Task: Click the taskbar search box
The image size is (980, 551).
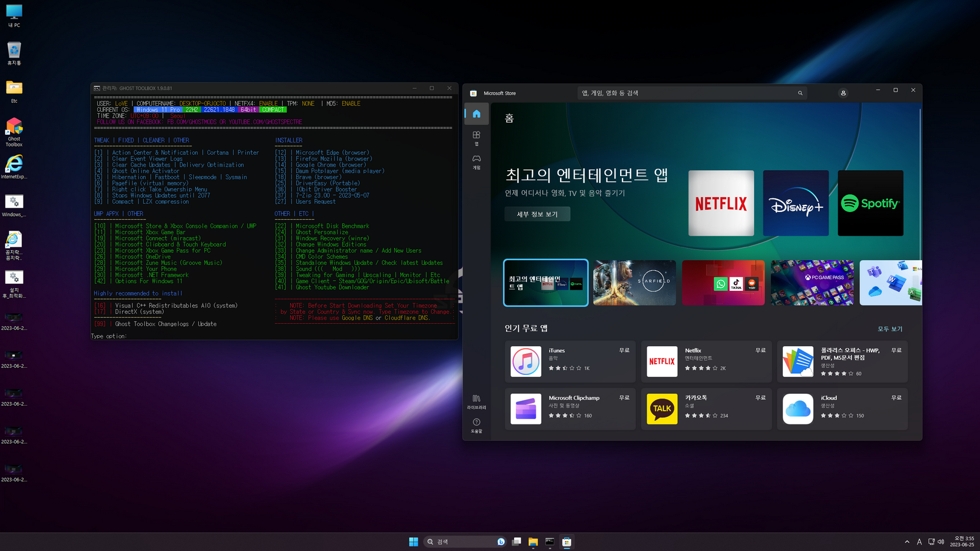Action: tap(465, 542)
